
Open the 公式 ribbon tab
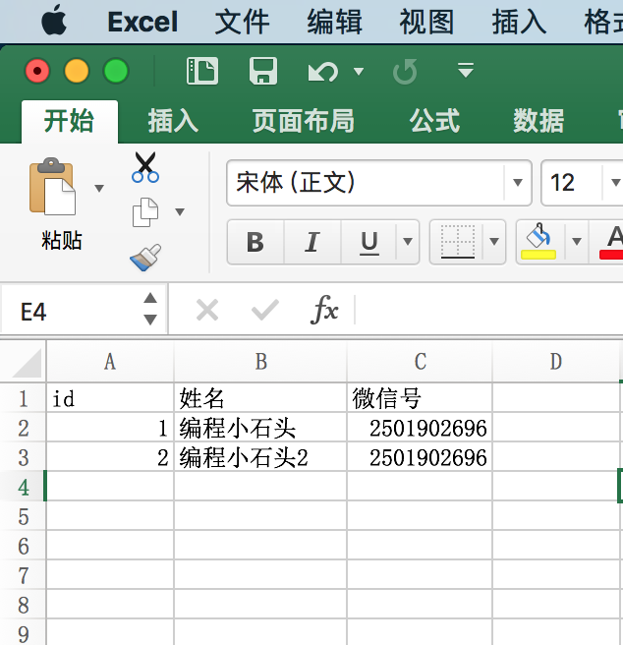tap(434, 121)
